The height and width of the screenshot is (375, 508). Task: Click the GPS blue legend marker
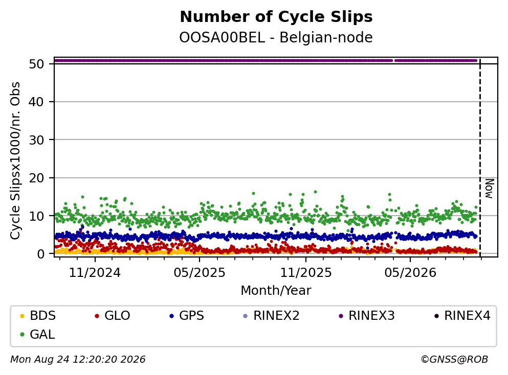pos(172,316)
